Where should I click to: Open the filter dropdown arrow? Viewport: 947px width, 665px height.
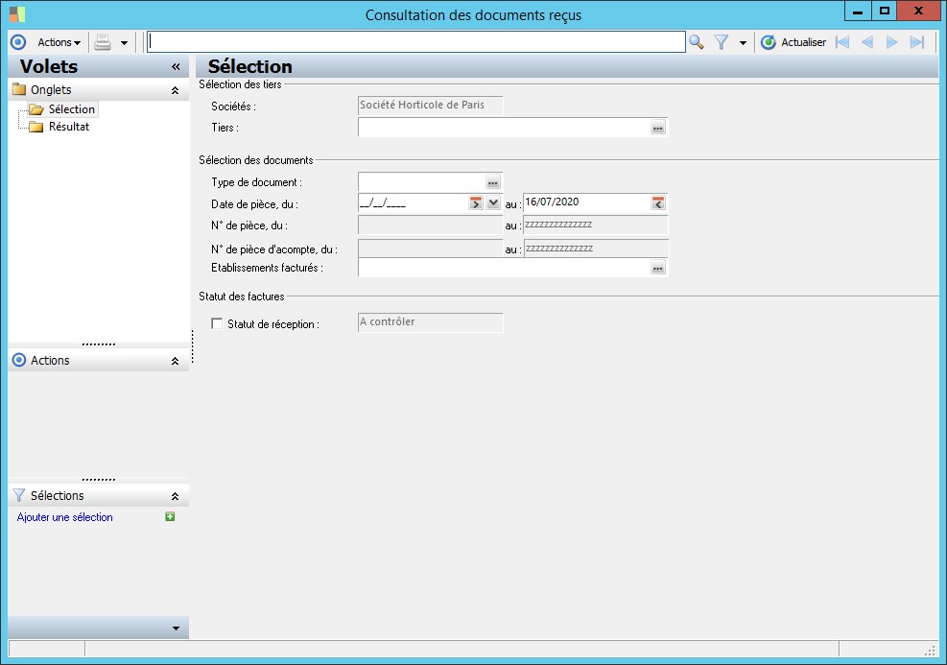click(x=743, y=43)
